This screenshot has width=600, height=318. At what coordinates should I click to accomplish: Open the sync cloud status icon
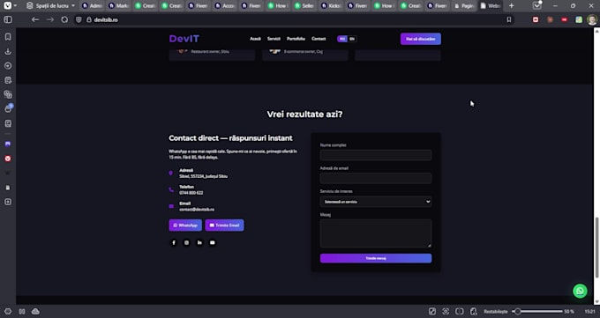click(35, 312)
